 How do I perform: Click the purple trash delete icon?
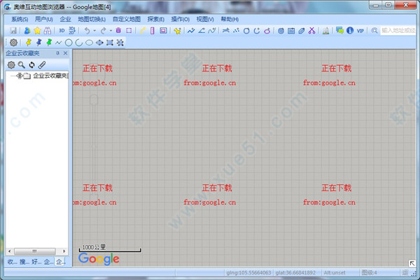click(x=118, y=31)
